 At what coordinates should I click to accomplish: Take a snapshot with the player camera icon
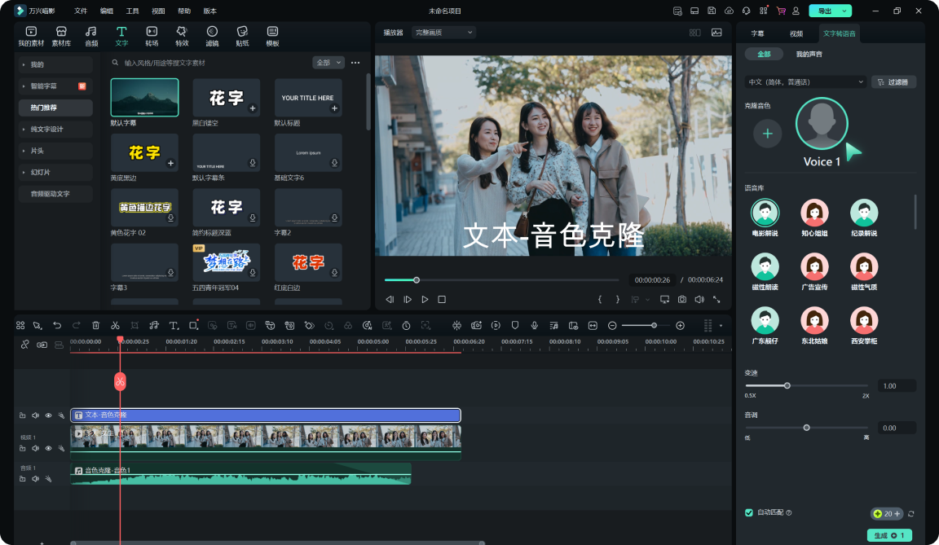pyautogui.click(x=682, y=300)
